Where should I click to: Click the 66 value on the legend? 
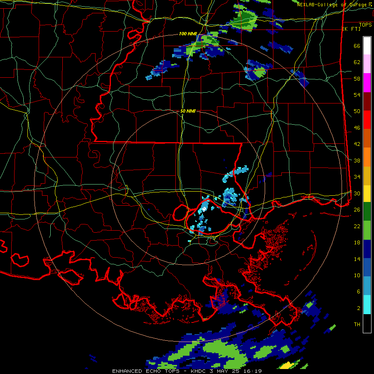[357, 46]
